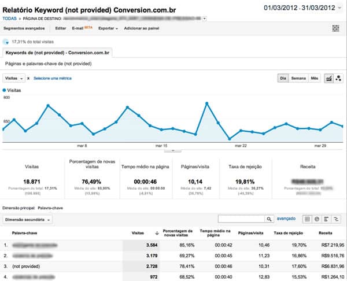This screenshot has height=281, width=347.
Task: Click the peak data point near mar 19
Action: pos(207,103)
